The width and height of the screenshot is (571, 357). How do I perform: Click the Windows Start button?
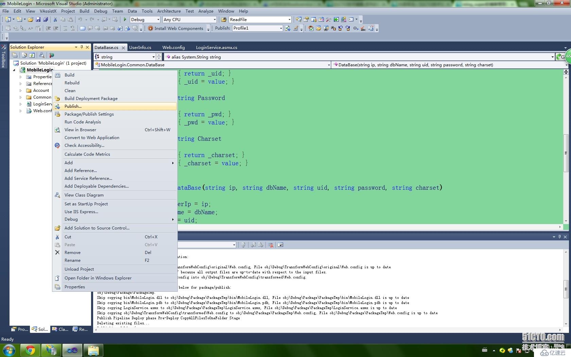pos(9,350)
